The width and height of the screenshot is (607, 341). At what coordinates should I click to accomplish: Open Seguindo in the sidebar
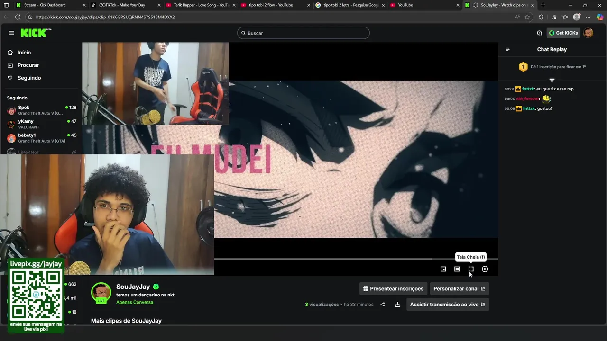(29, 78)
